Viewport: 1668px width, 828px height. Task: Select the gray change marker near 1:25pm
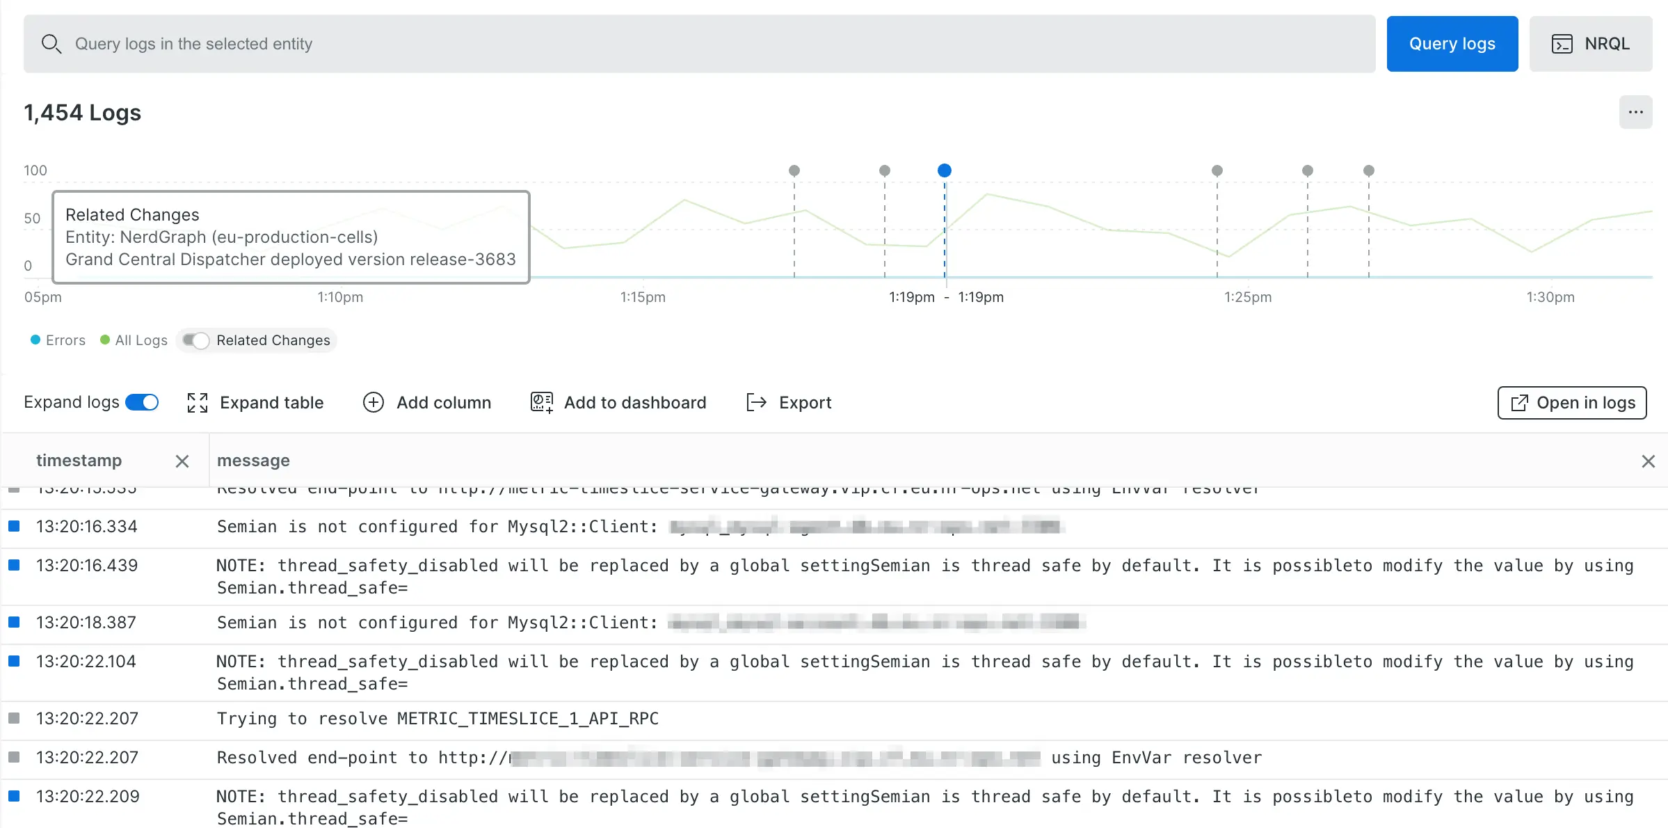coord(1217,170)
